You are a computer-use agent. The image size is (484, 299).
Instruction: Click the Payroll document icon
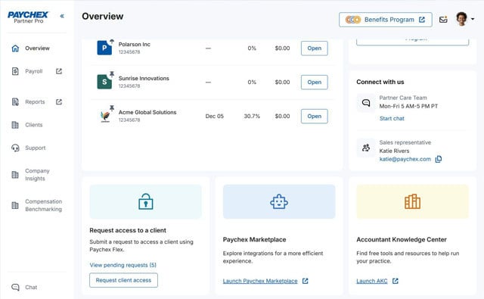click(x=15, y=71)
